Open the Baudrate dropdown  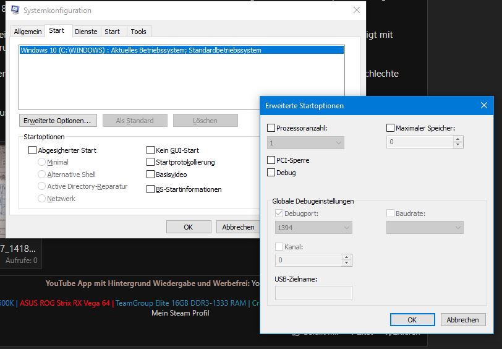(x=425, y=228)
